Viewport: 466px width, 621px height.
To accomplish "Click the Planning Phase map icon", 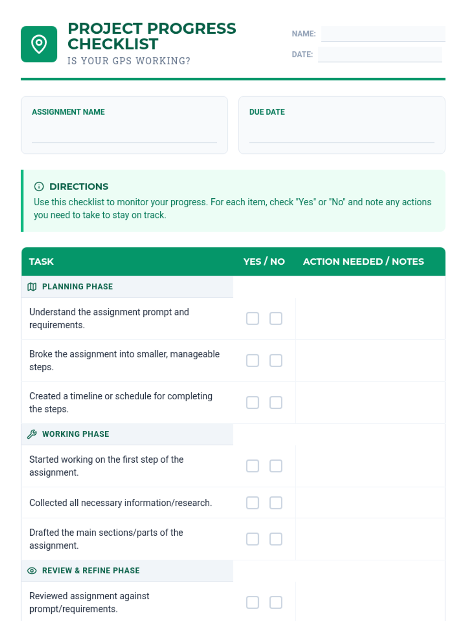I will tap(32, 287).
